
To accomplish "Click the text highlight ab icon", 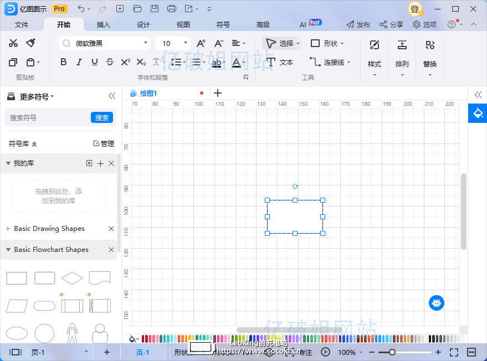I will [x=217, y=63].
